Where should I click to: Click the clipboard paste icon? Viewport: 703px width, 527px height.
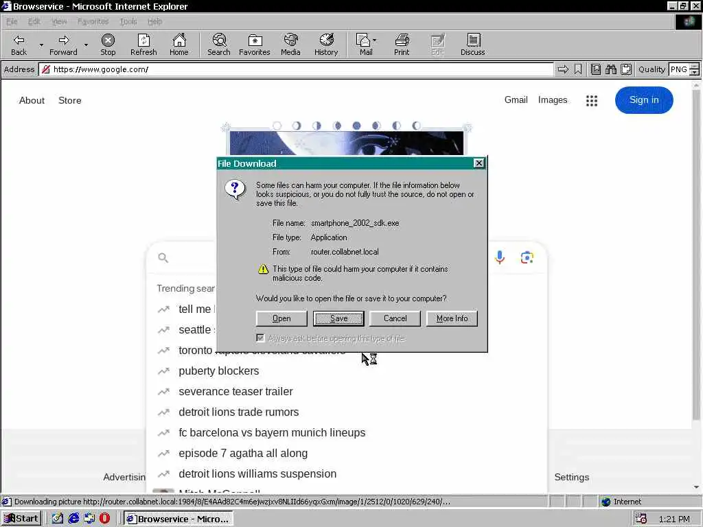point(626,69)
